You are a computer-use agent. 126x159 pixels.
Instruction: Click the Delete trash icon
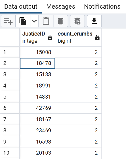pyautogui.click(x=61, y=21)
